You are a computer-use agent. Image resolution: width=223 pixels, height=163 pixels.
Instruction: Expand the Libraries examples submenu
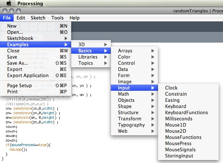(91, 57)
